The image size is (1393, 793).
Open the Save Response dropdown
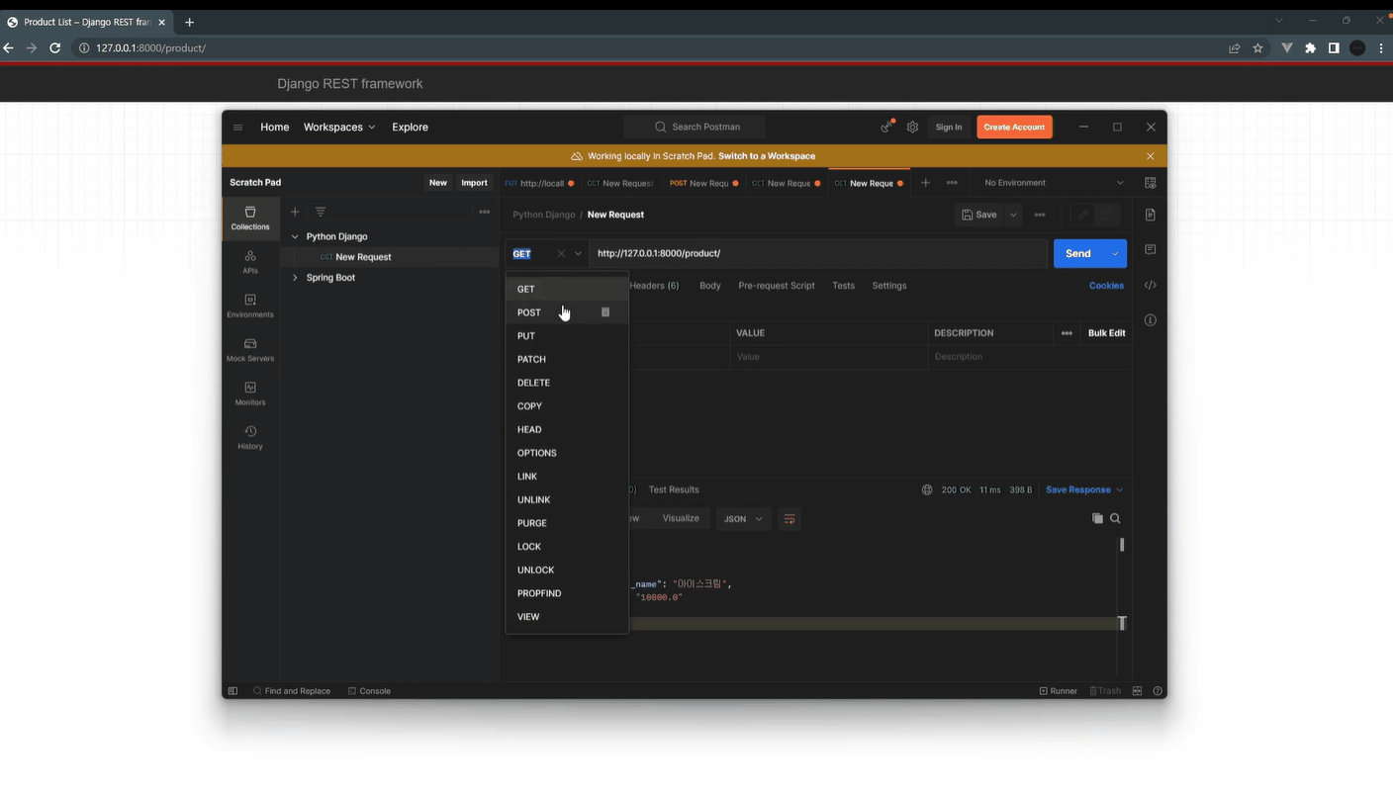pyautogui.click(x=1084, y=489)
